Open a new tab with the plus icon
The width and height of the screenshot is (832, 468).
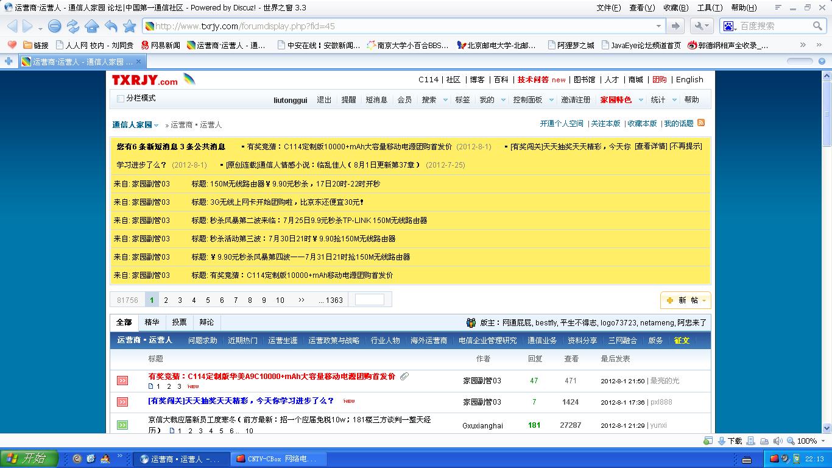point(9,62)
